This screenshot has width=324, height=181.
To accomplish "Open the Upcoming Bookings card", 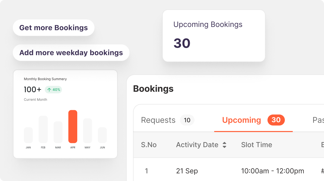I will (214, 36).
